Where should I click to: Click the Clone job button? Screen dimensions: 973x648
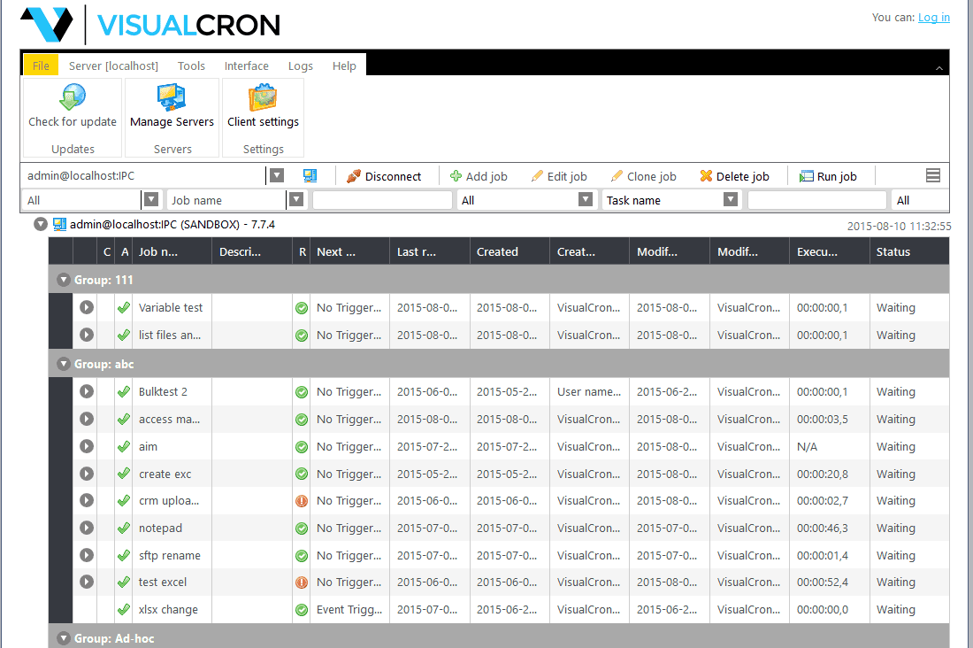point(643,176)
